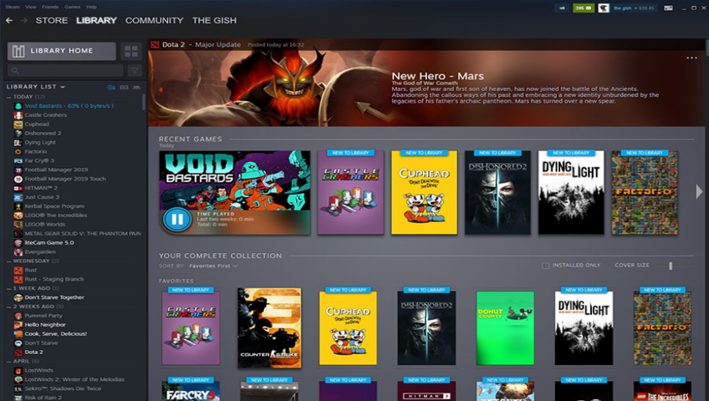Open the Dota 2 Major Update title
The width and height of the screenshot is (709, 401).
(201, 45)
